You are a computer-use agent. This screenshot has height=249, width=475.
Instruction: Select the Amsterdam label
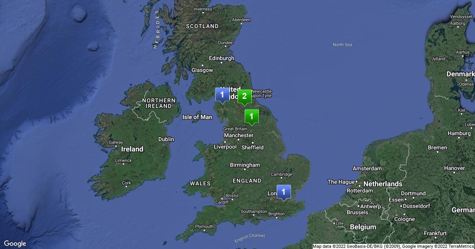click(x=367, y=168)
